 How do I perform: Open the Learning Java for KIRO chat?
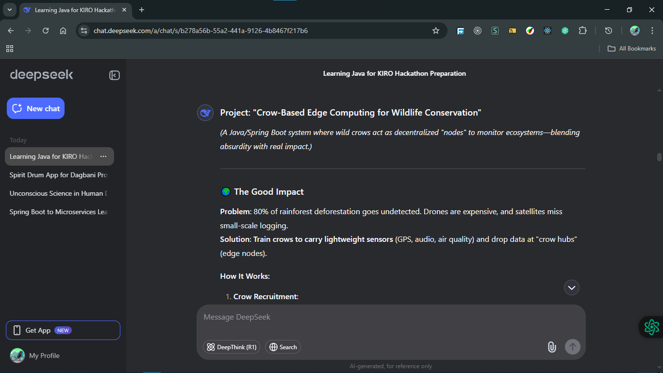click(x=51, y=156)
